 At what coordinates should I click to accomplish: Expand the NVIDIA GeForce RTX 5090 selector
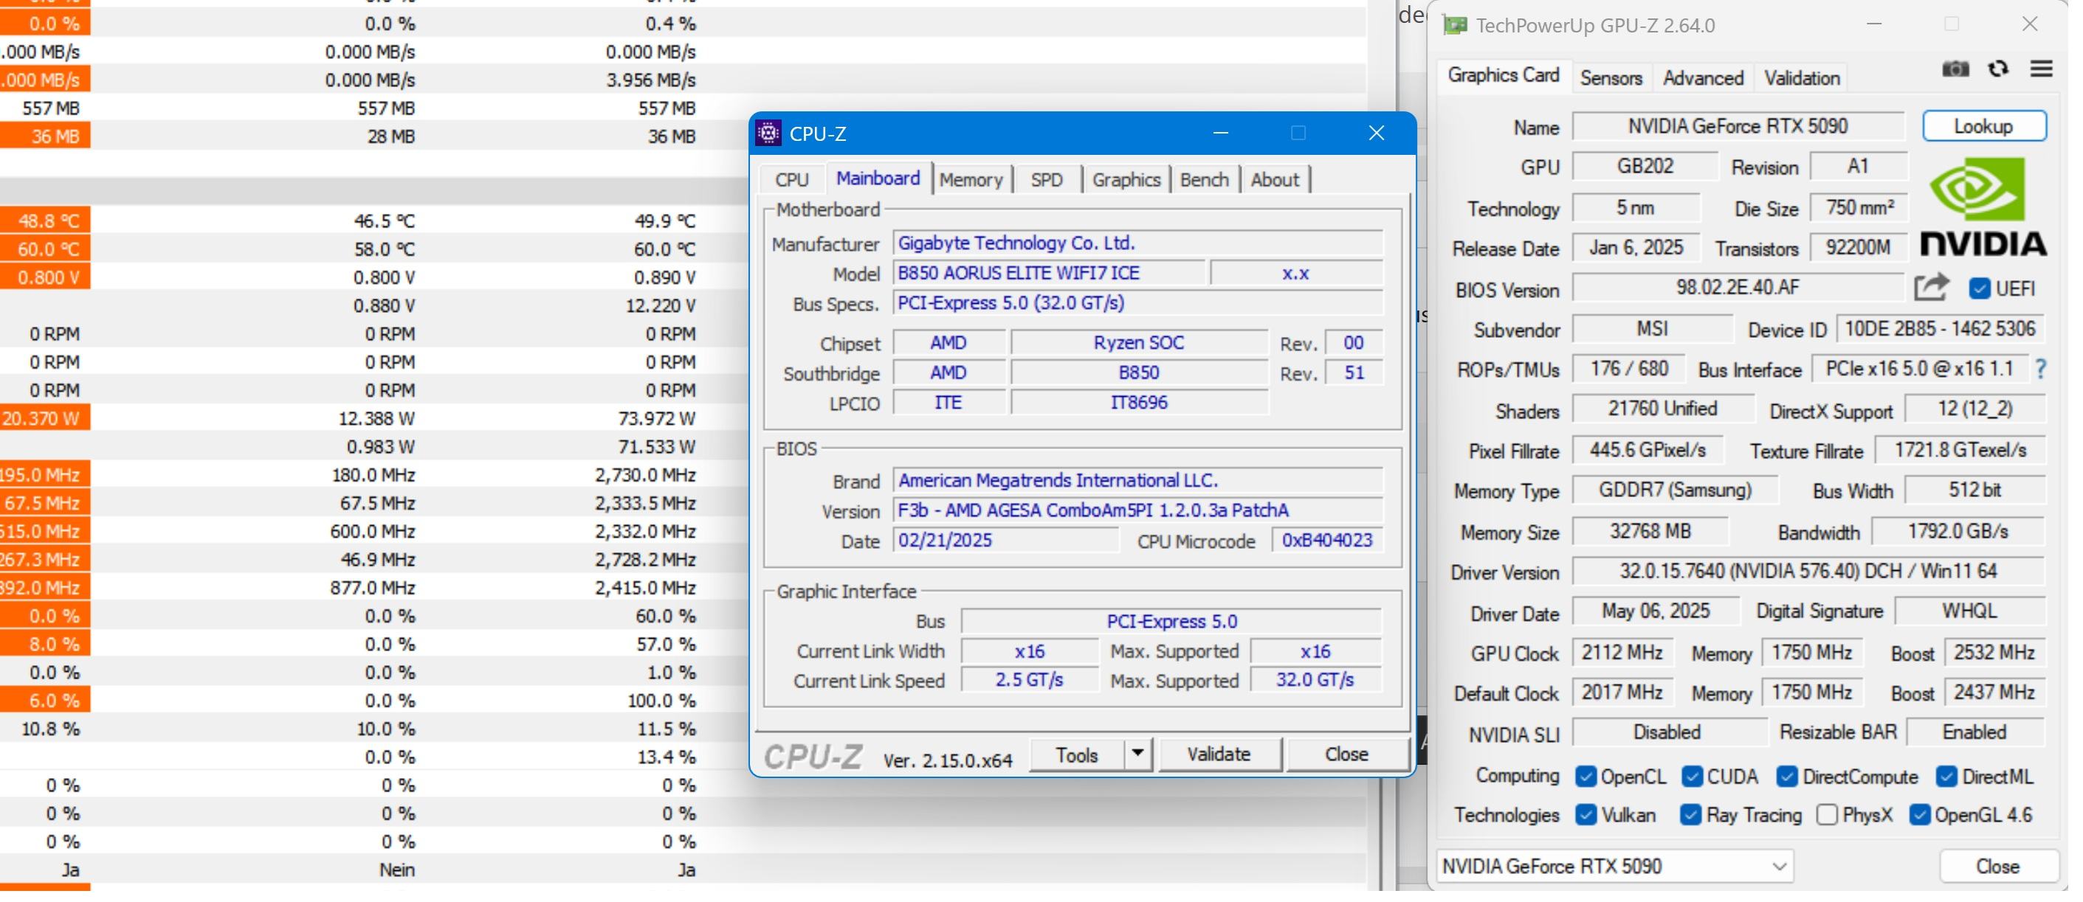point(1779,867)
